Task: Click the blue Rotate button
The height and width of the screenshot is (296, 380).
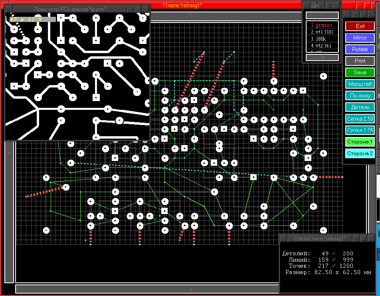Action: [360, 49]
